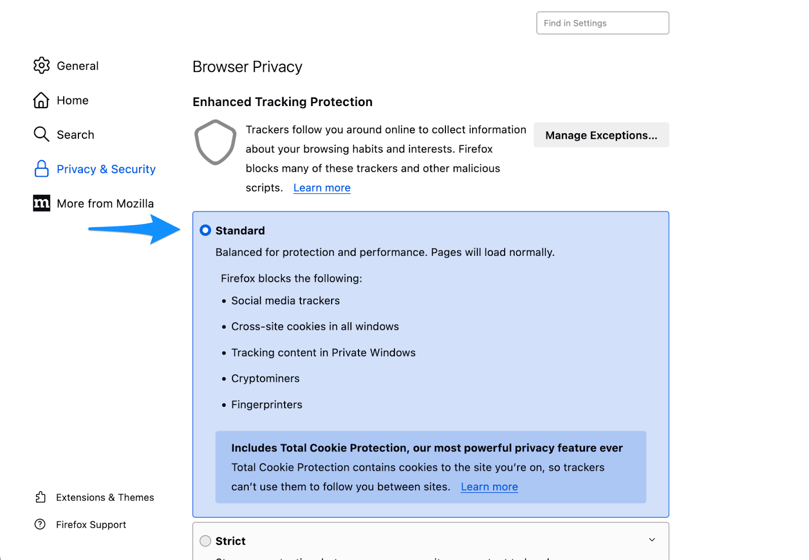809x560 pixels.
Task: Open Extensions & Themes via its icon
Action: click(40, 497)
